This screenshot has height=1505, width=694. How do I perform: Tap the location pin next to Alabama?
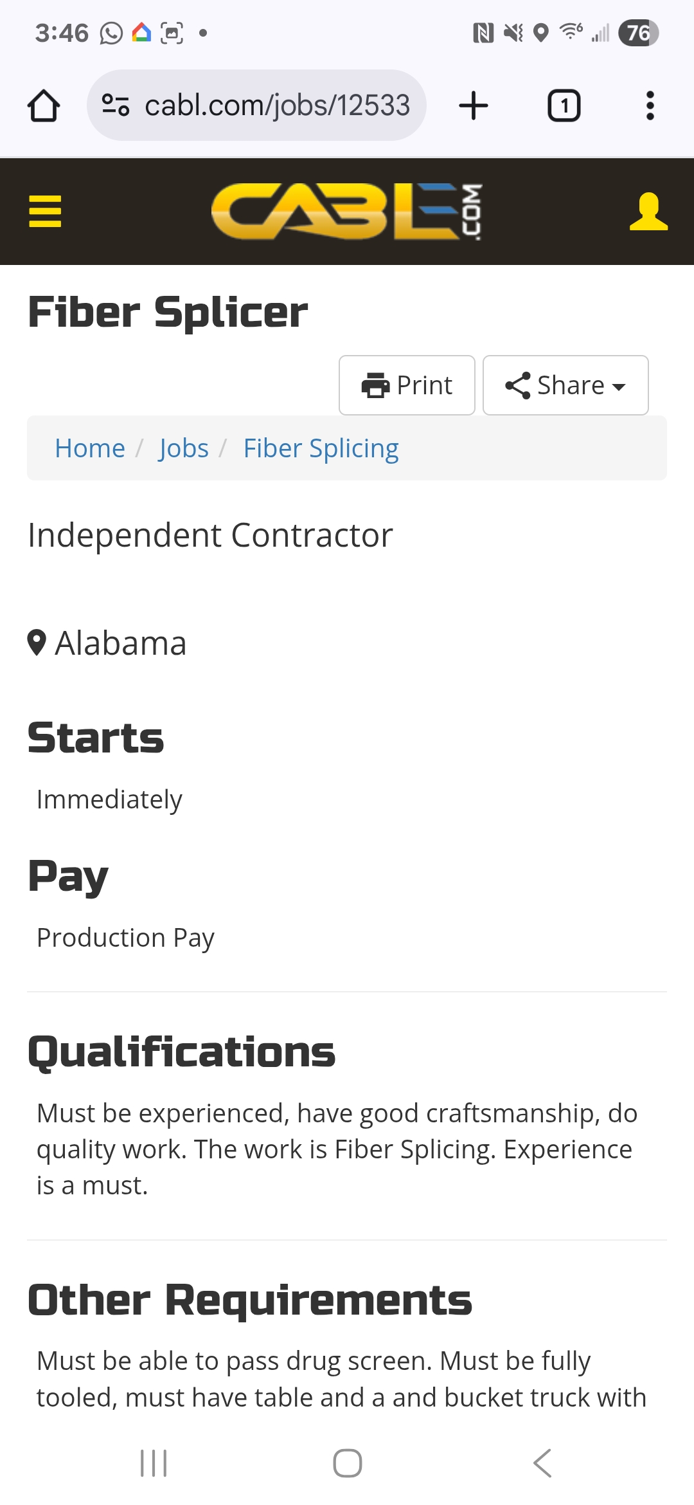(37, 643)
